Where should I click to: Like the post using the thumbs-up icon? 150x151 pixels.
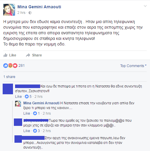coord(5,55)
